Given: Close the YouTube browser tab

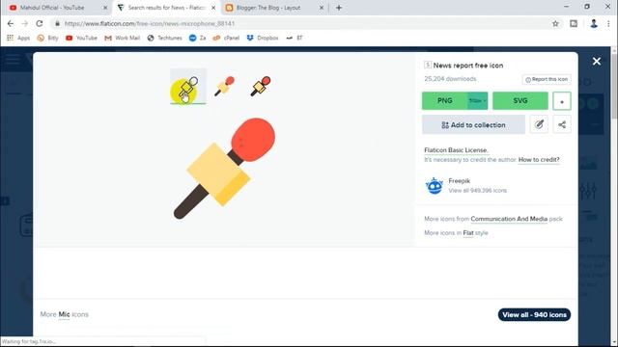Looking at the screenshot, I should [105, 8].
